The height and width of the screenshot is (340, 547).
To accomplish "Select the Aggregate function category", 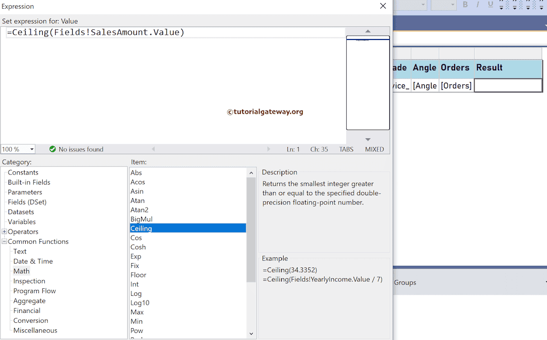I will pos(29,301).
